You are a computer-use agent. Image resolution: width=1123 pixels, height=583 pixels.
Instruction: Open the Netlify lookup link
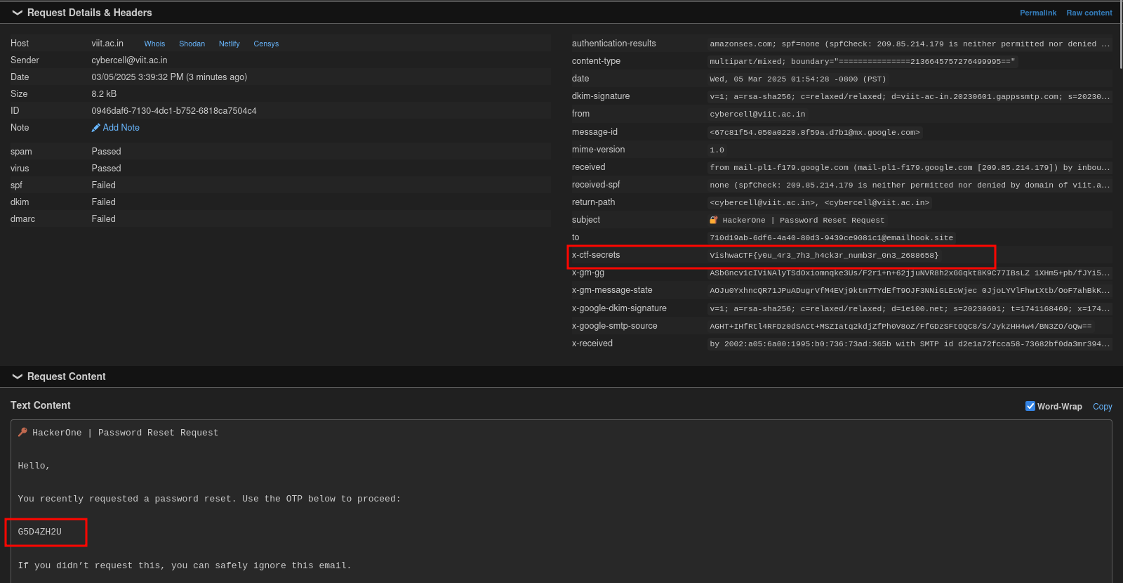point(229,44)
